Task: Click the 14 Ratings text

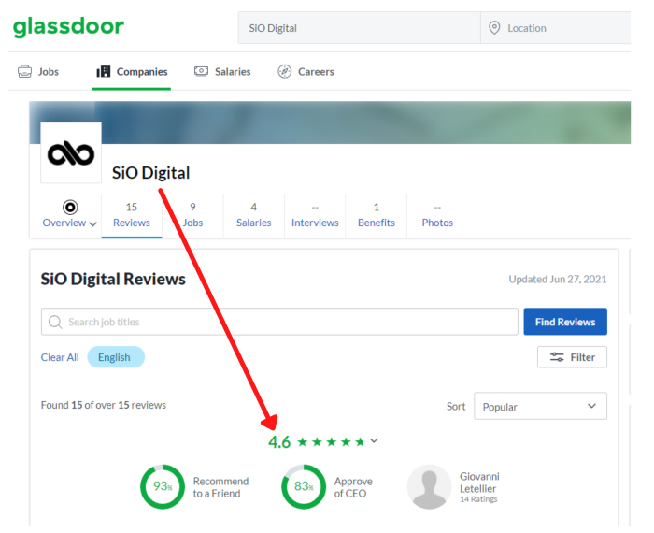Action: click(x=478, y=499)
